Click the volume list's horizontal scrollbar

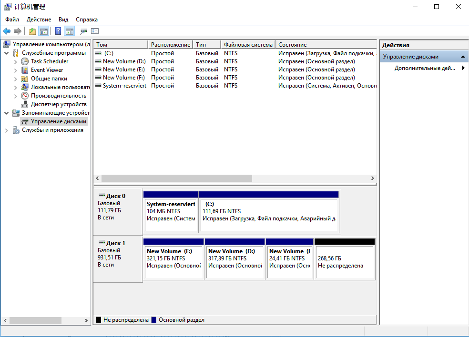(176, 178)
